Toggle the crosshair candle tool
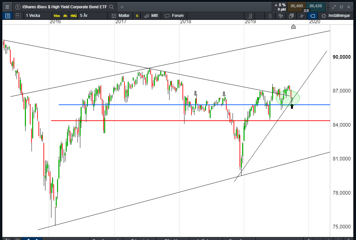The width and height of the screenshot is (356, 240). [x=302, y=16]
